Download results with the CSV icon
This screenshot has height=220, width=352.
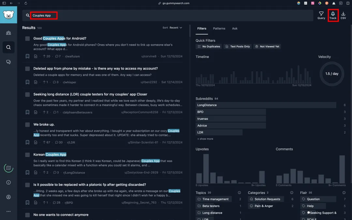(x=343, y=15)
